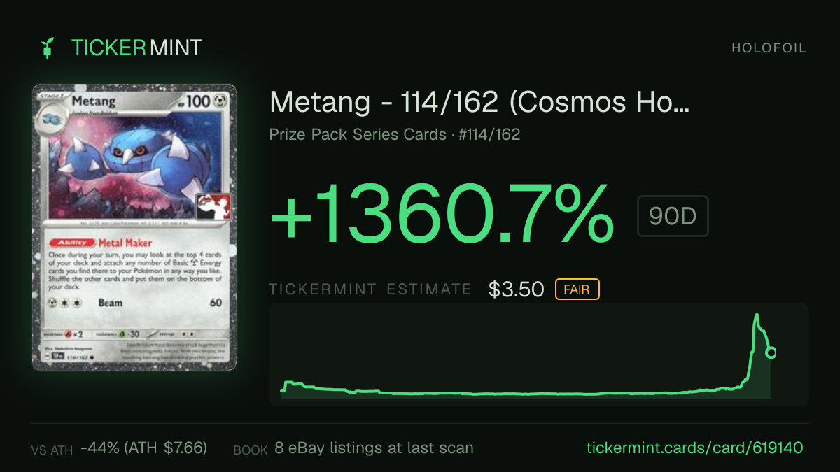
Task: Open the tickermint.cards/card/619140 link
Action: (x=694, y=448)
